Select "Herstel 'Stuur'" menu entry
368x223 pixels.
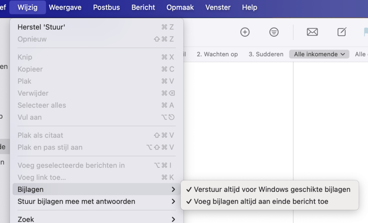[41, 27]
